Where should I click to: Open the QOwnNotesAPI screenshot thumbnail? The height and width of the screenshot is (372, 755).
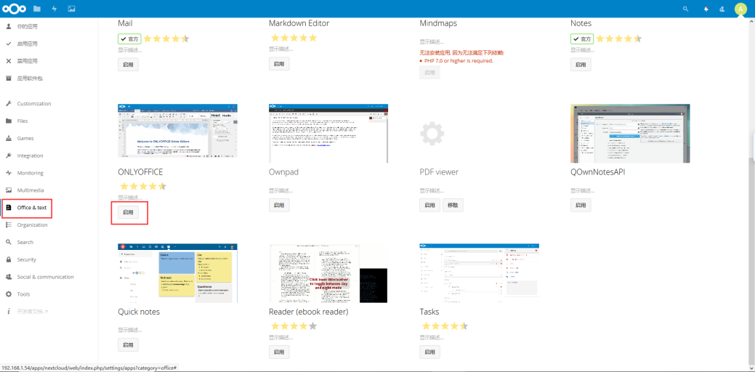(630, 133)
